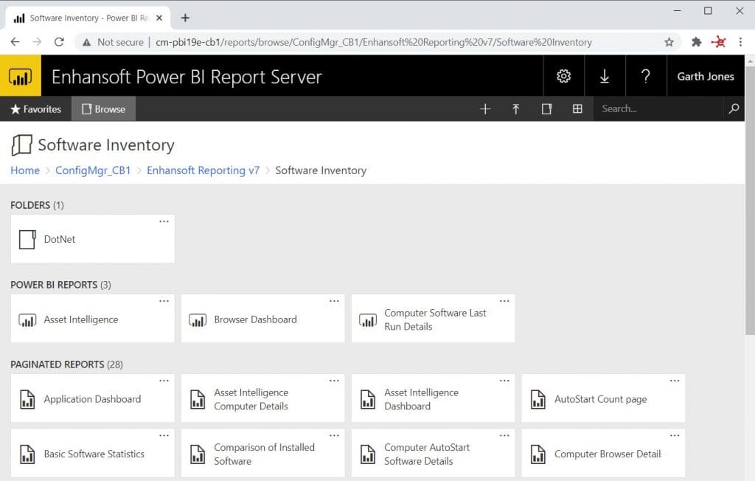The image size is (755, 481).
Task: Reload the current page
Action: (x=59, y=42)
